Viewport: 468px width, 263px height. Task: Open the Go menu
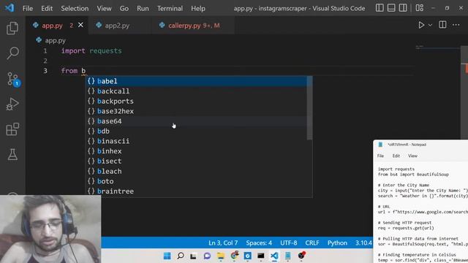[124, 8]
